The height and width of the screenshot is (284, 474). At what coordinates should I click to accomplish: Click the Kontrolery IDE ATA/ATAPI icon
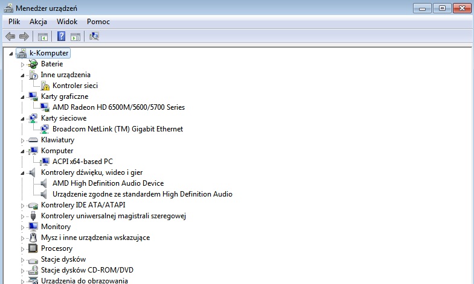coord(33,206)
